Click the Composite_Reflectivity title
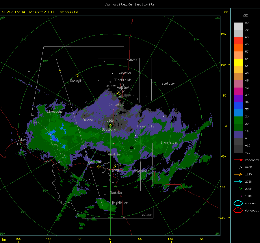The image size is (260, 243). click(130, 4)
